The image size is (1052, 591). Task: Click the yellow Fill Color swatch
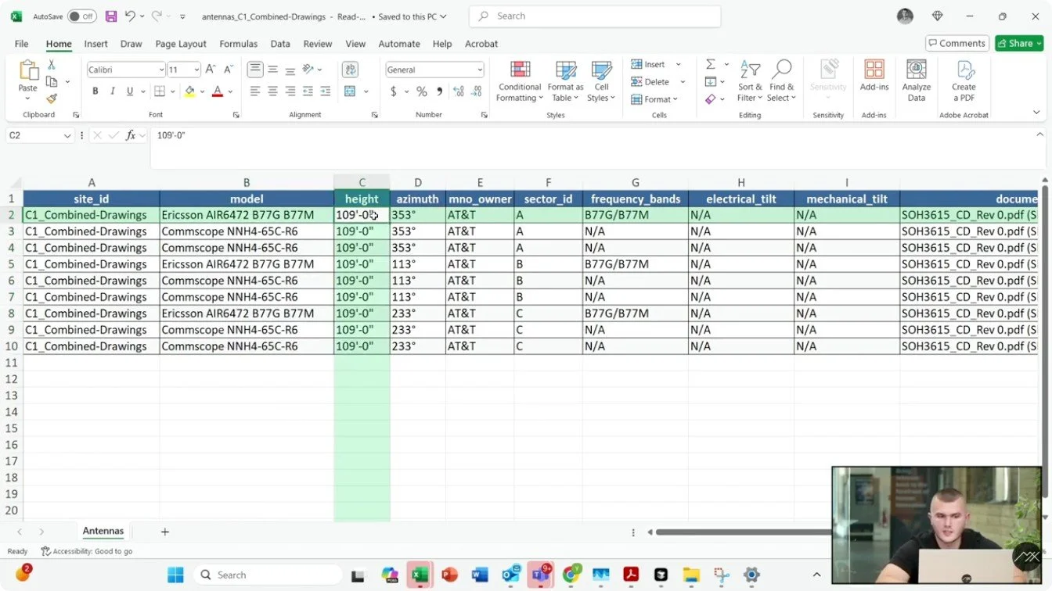pos(189,91)
